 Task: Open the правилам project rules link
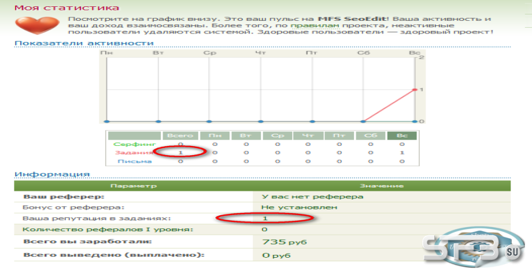click(315, 26)
